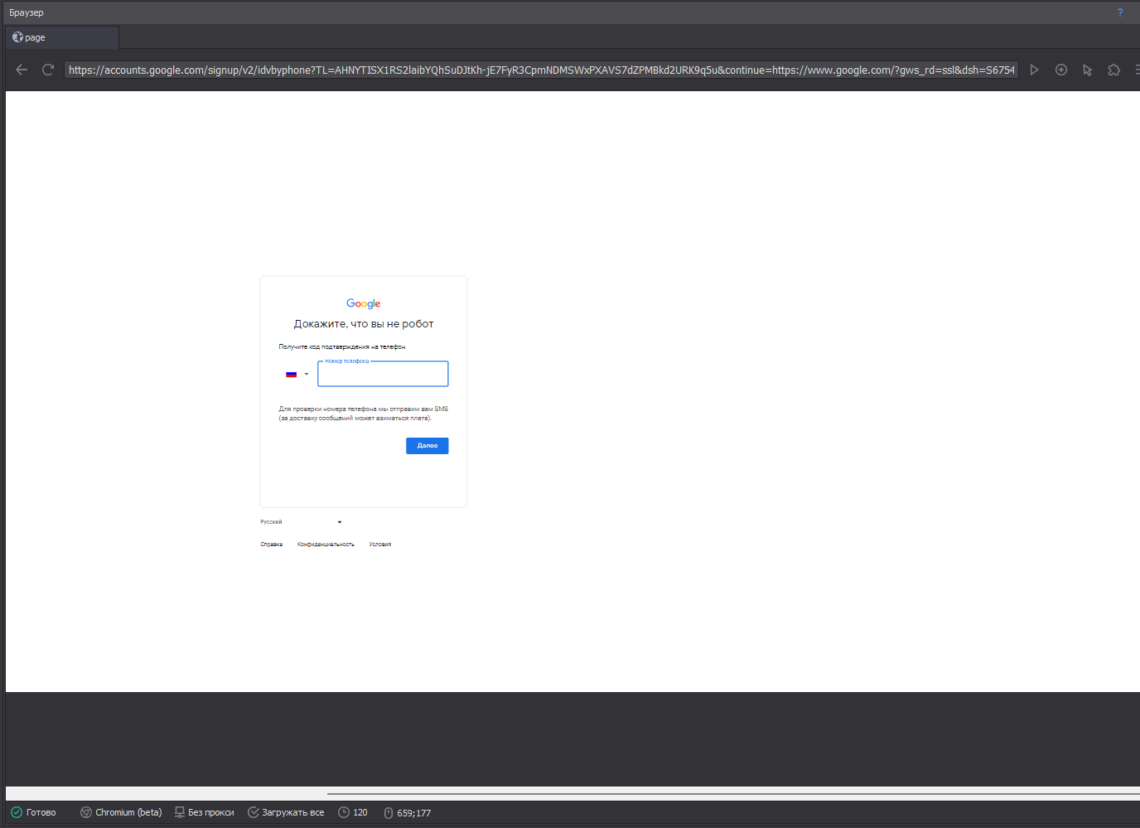Open the country flag selector
Screen dimensions: 1140x828
tap(297, 374)
